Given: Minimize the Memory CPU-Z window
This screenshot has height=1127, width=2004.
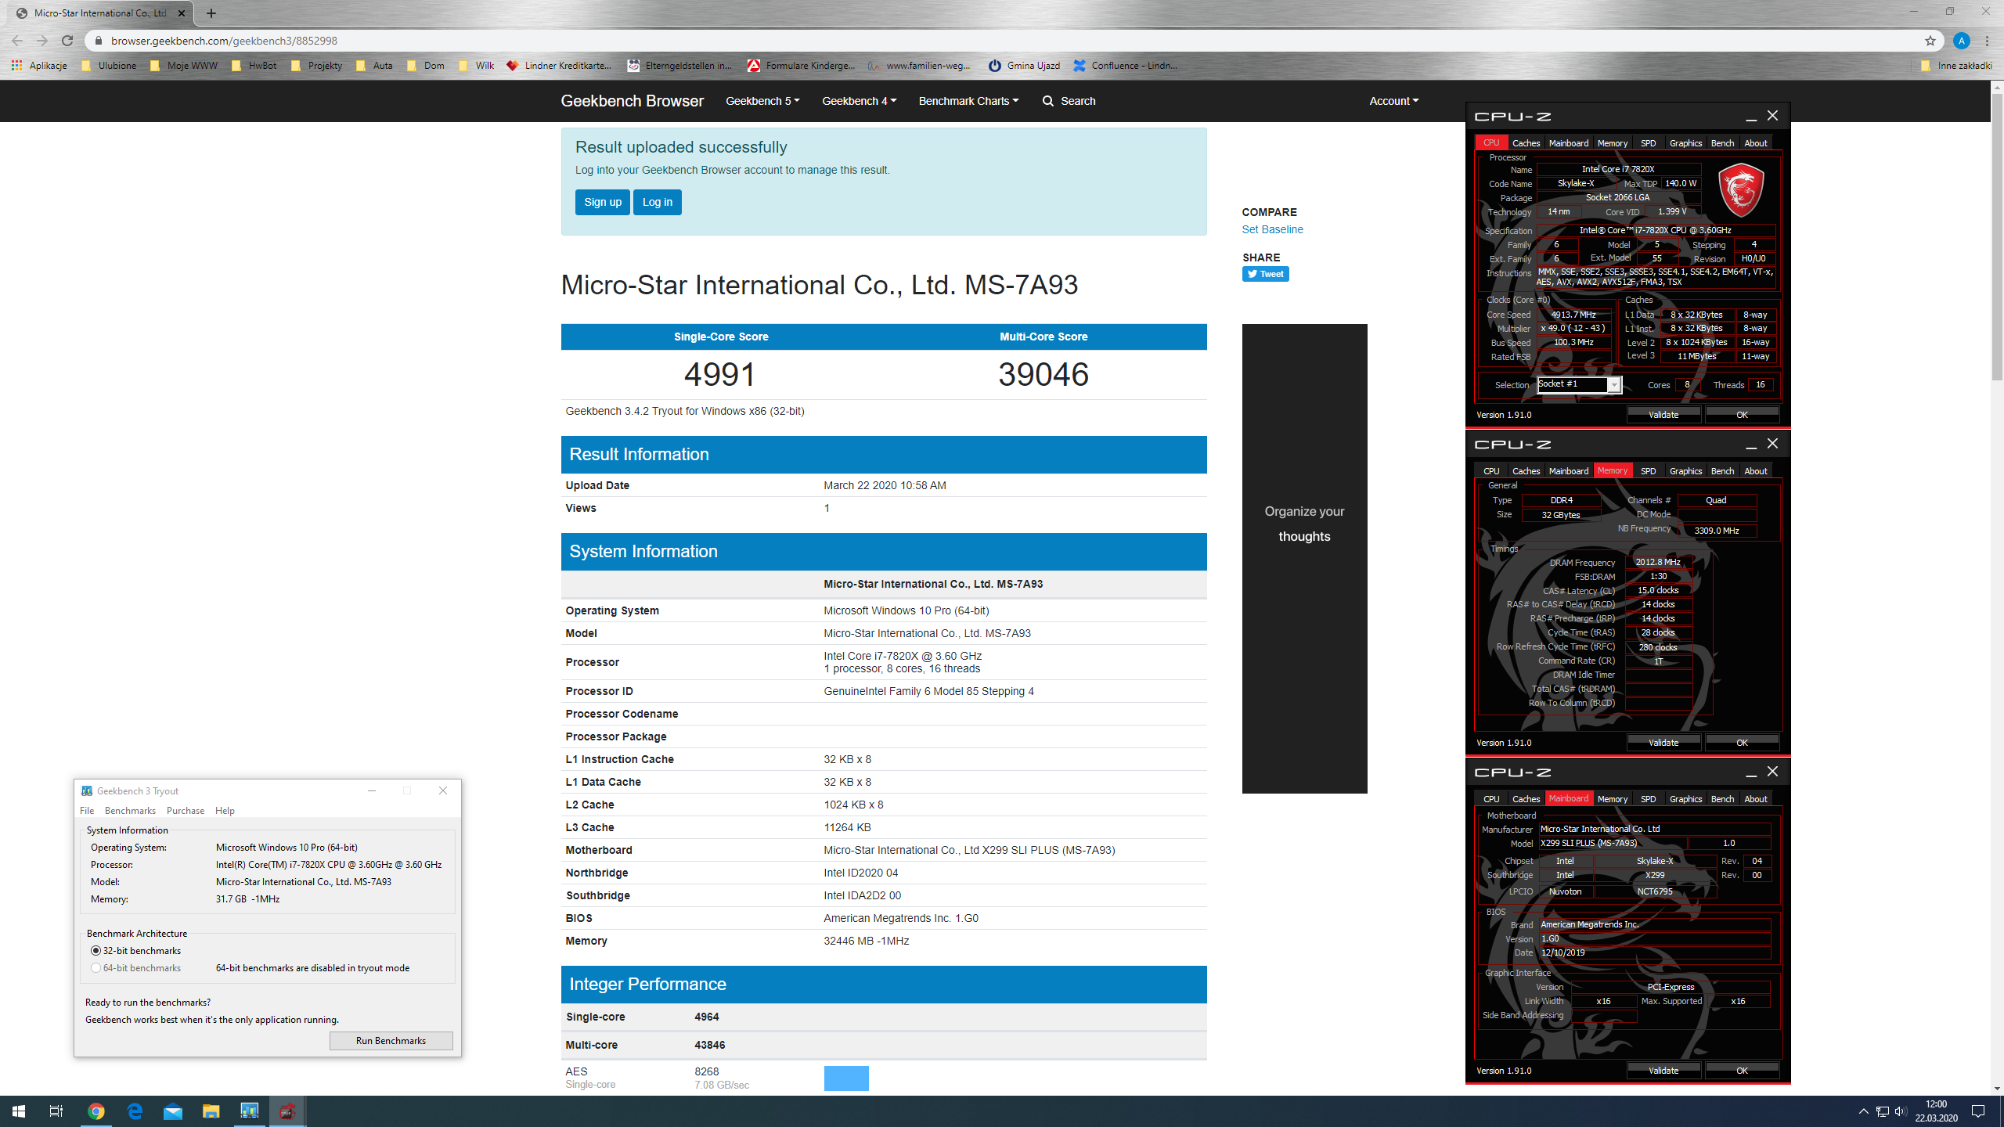Looking at the screenshot, I should point(1750,444).
